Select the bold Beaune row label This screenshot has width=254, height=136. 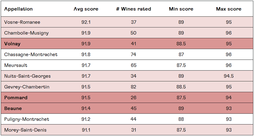pos(13,109)
